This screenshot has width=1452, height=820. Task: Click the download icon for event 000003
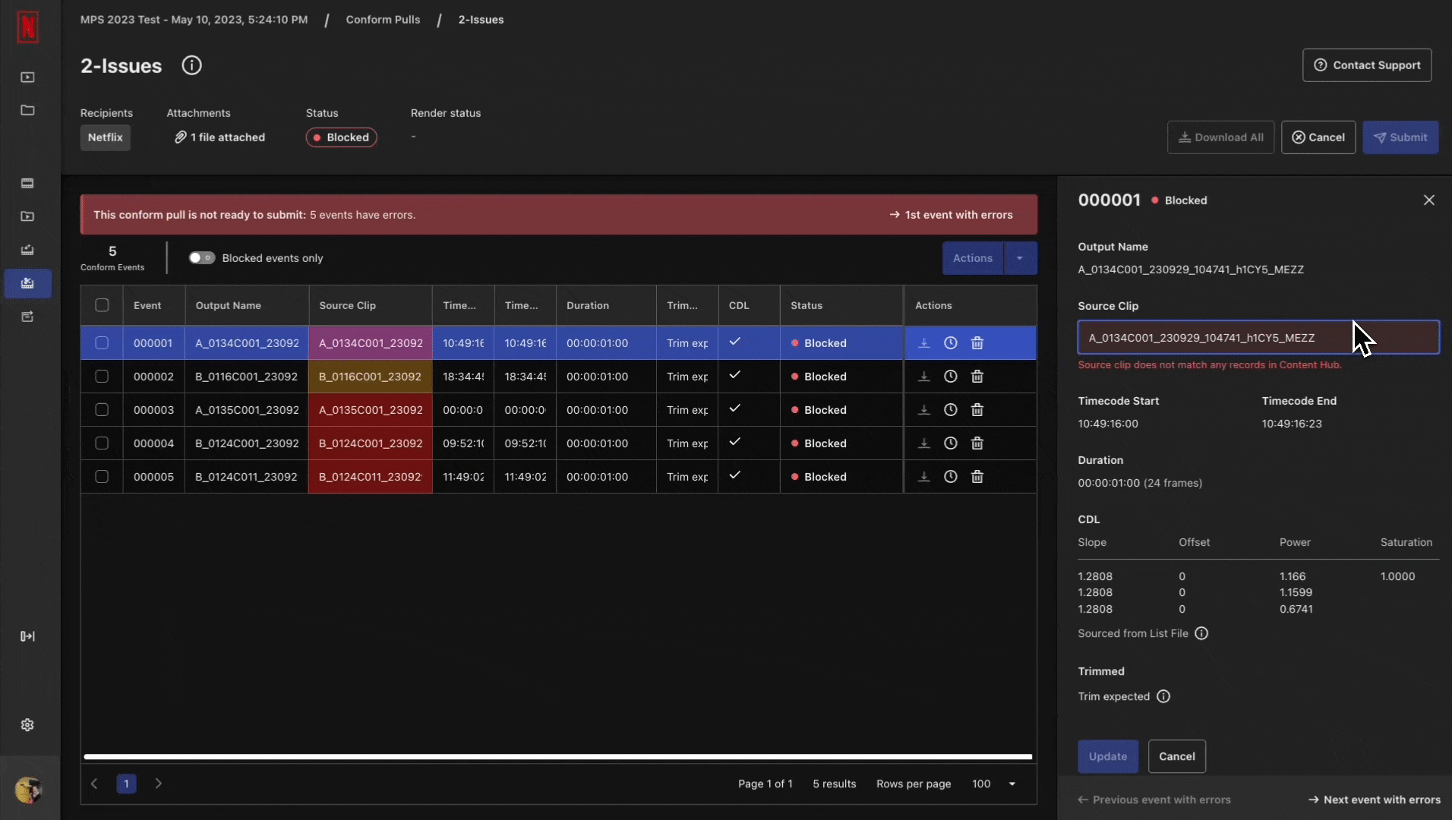pos(923,410)
